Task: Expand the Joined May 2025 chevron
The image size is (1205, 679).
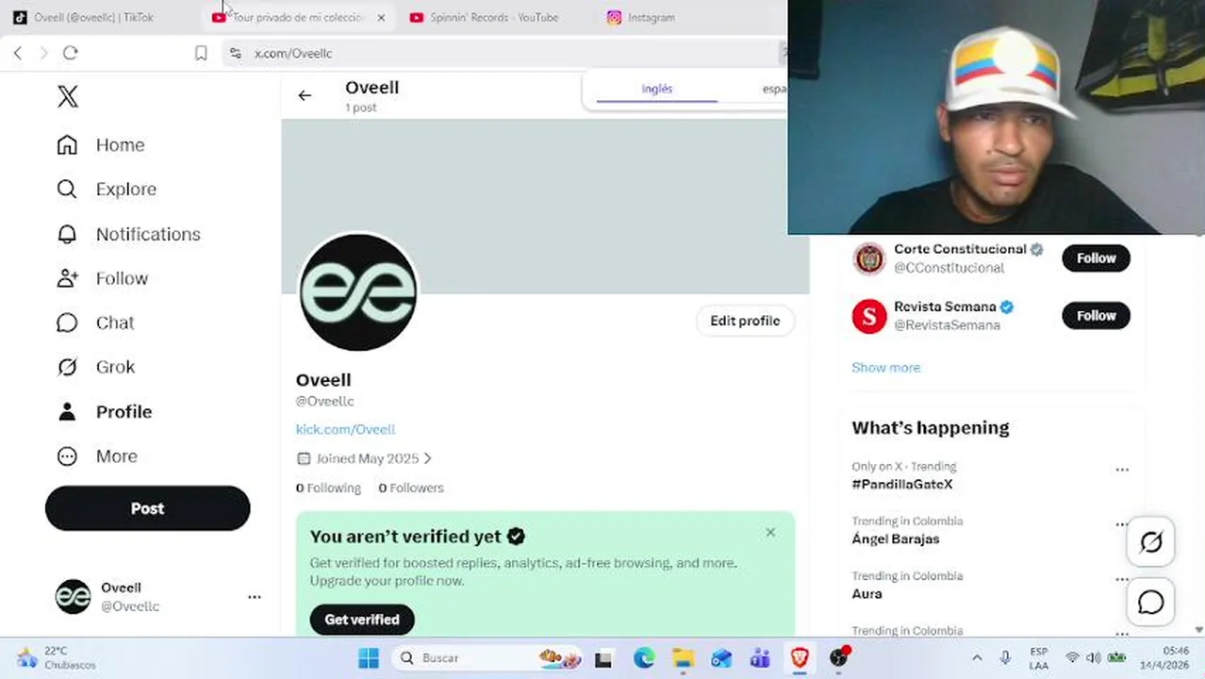Action: pos(427,458)
